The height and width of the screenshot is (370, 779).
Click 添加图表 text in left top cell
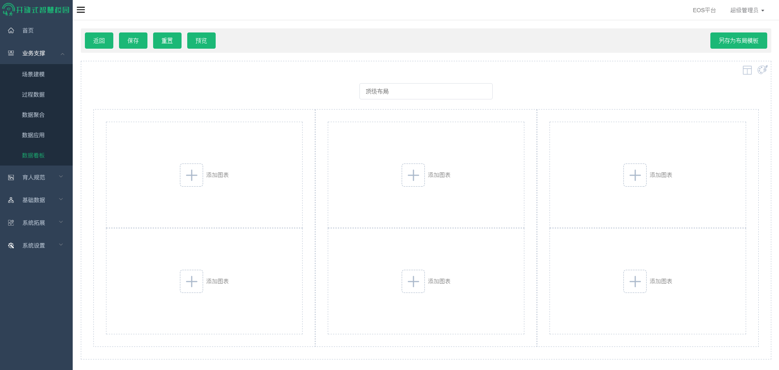point(217,175)
